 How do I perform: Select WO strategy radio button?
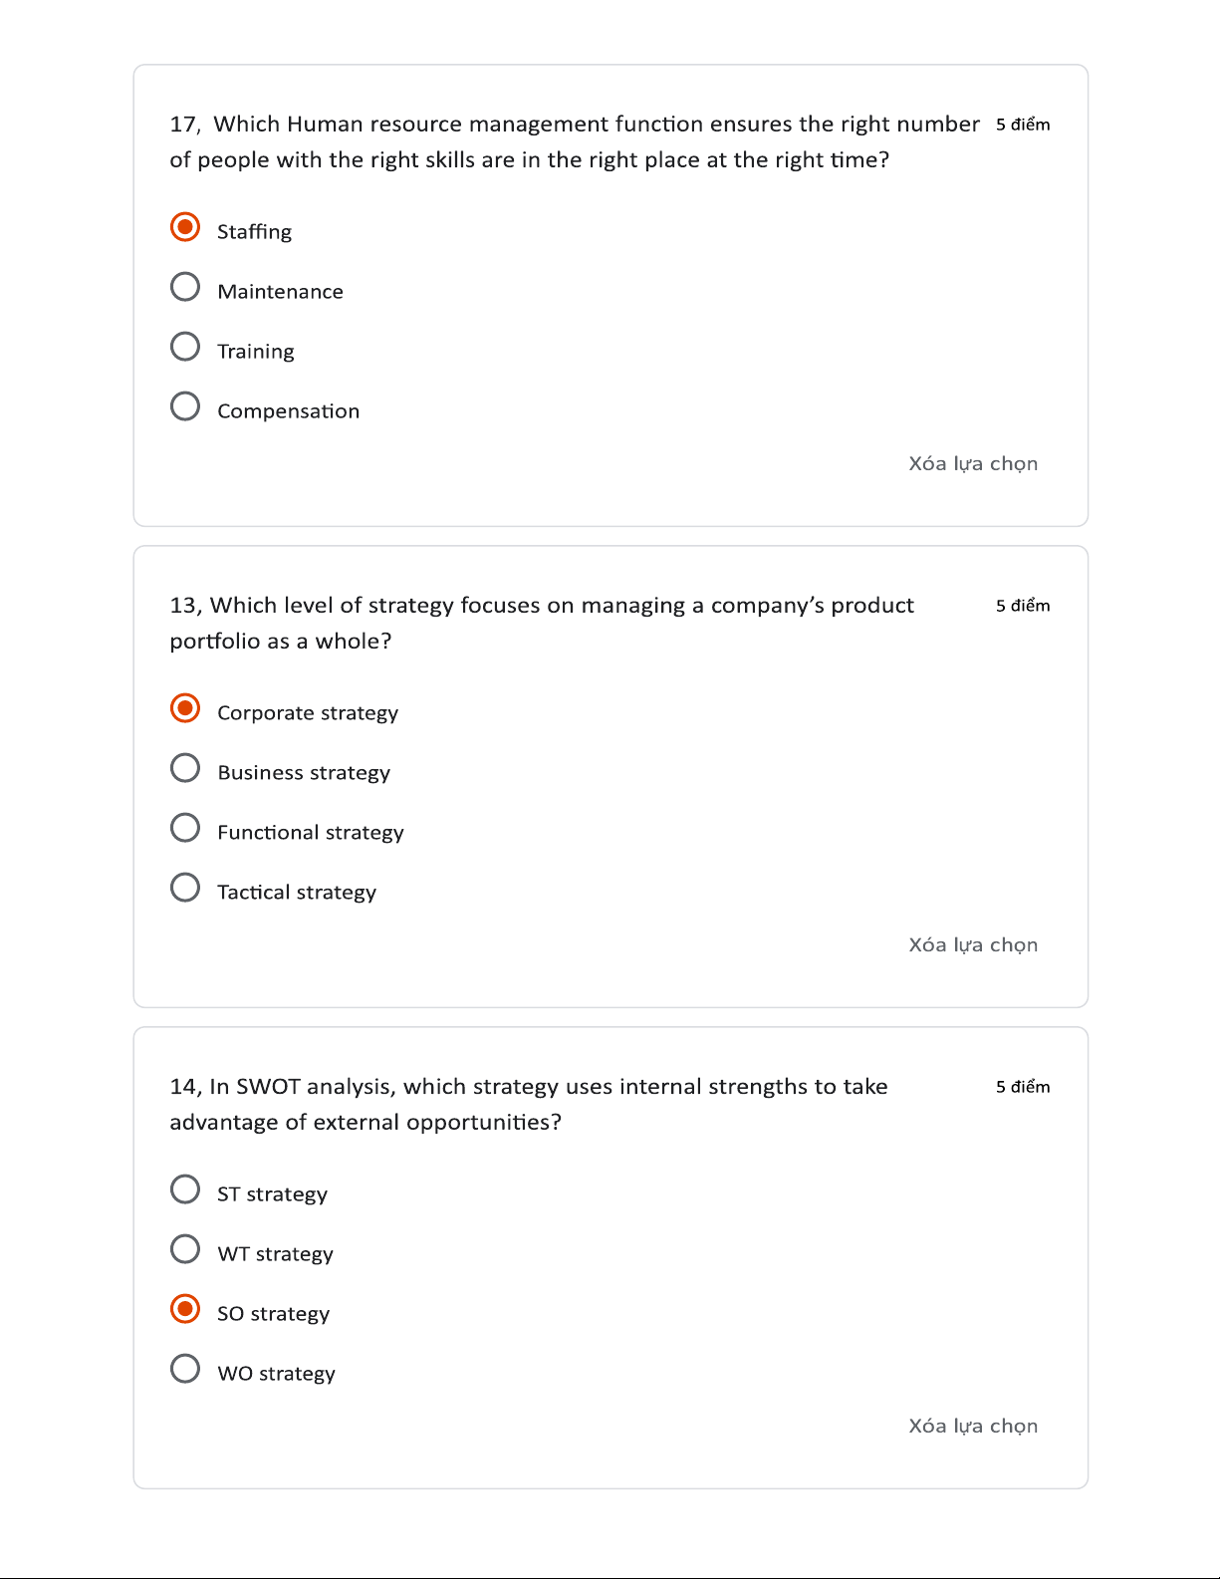[x=185, y=1369]
